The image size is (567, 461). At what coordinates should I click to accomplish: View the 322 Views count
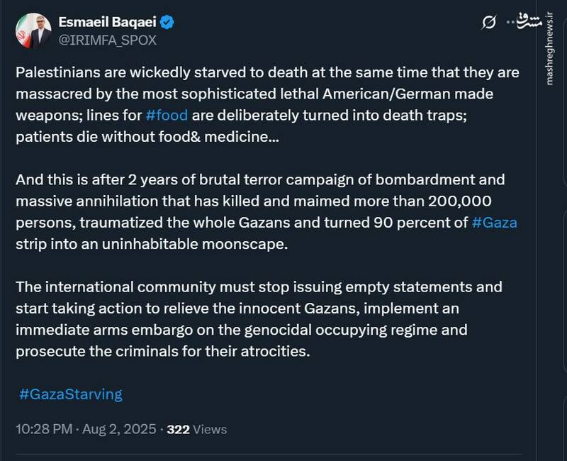click(x=197, y=429)
